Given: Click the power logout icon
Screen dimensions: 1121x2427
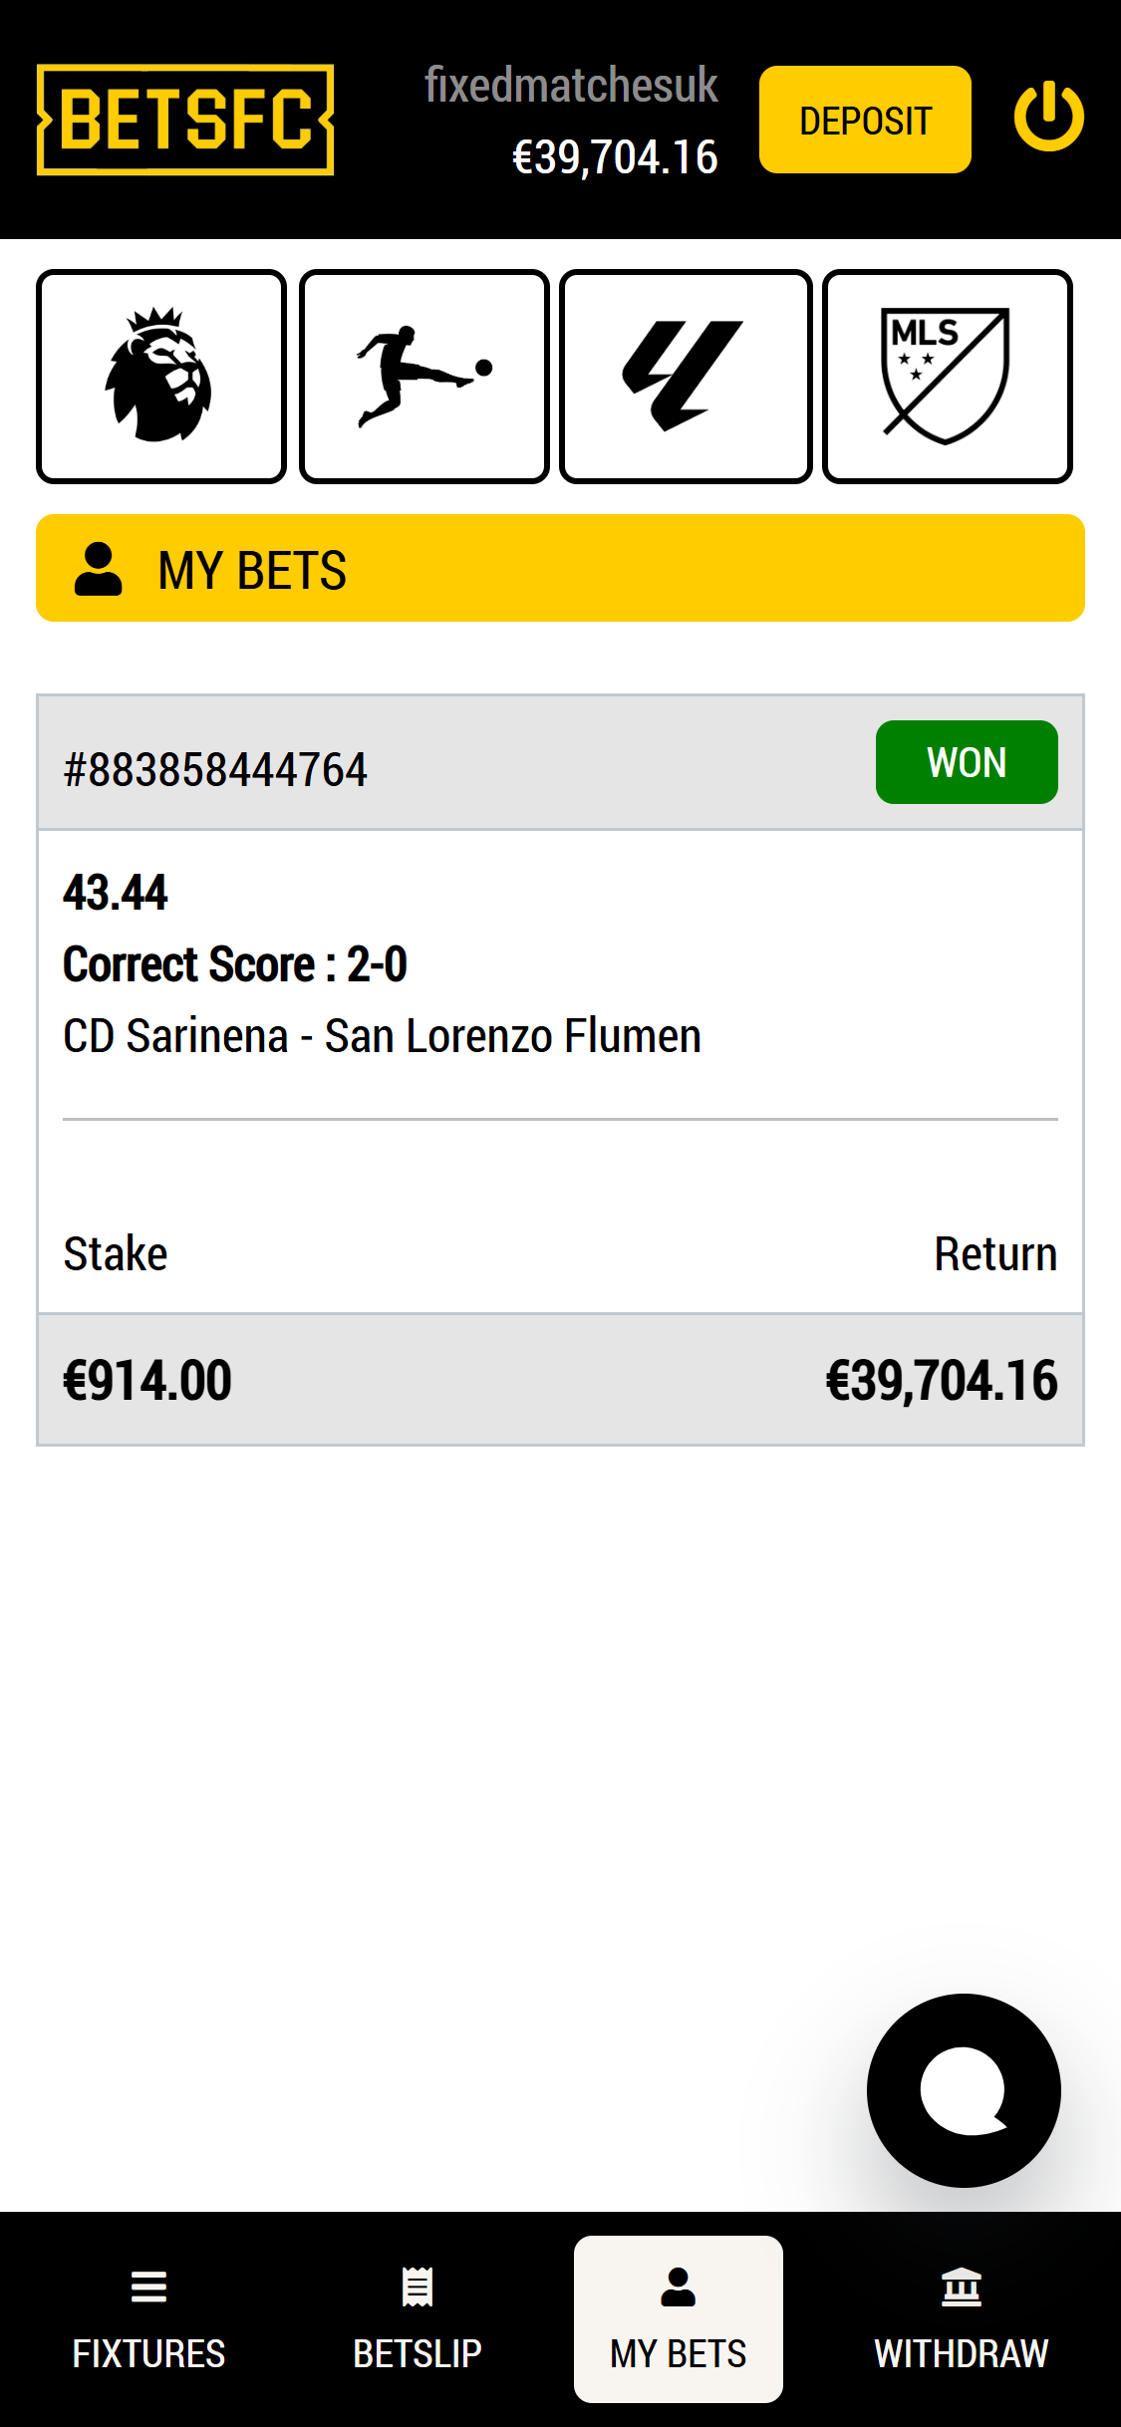Looking at the screenshot, I should click(x=1048, y=119).
